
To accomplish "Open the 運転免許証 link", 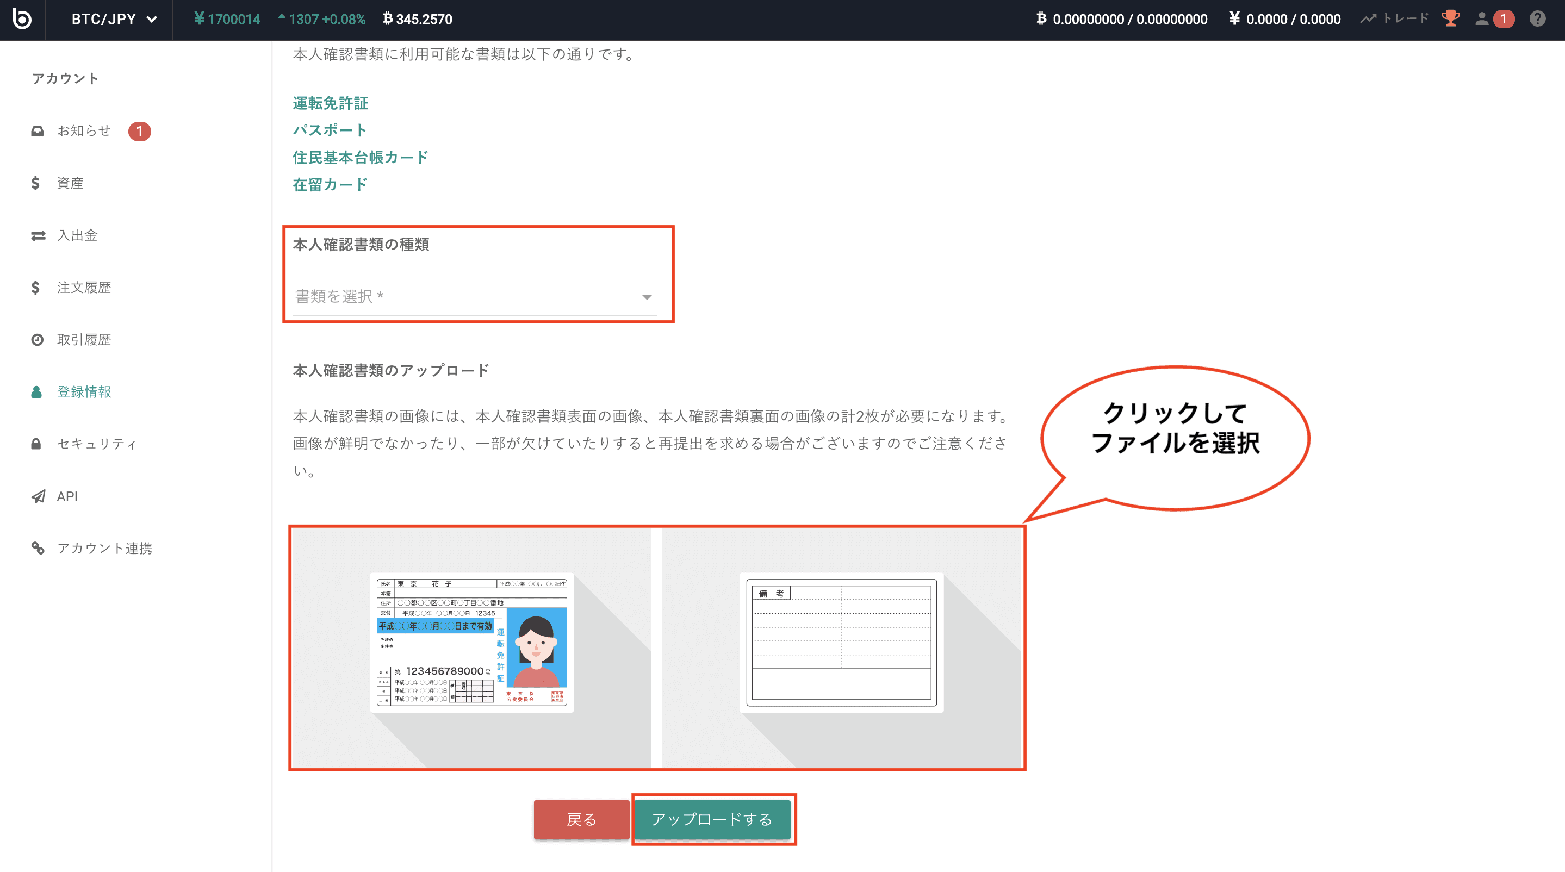I will (x=331, y=103).
